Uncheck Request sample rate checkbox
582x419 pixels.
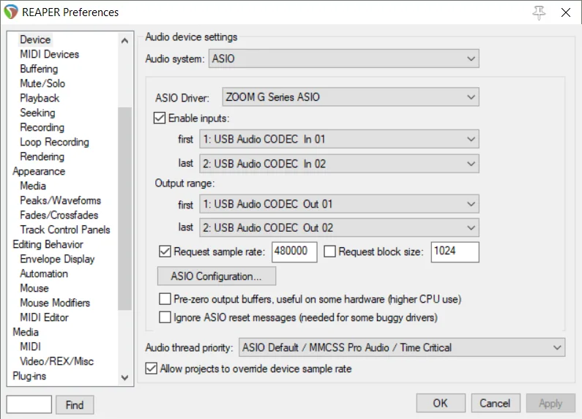tap(165, 252)
